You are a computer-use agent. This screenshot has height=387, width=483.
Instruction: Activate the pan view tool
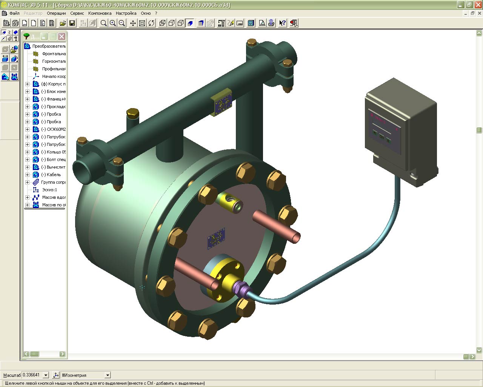(133, 23)
